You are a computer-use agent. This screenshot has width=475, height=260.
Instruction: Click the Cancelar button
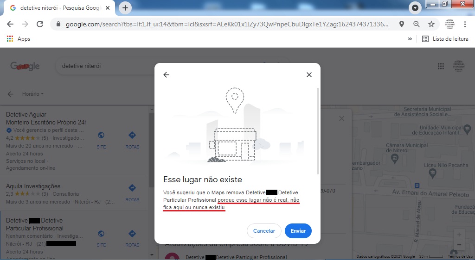[x=264, y=231]
